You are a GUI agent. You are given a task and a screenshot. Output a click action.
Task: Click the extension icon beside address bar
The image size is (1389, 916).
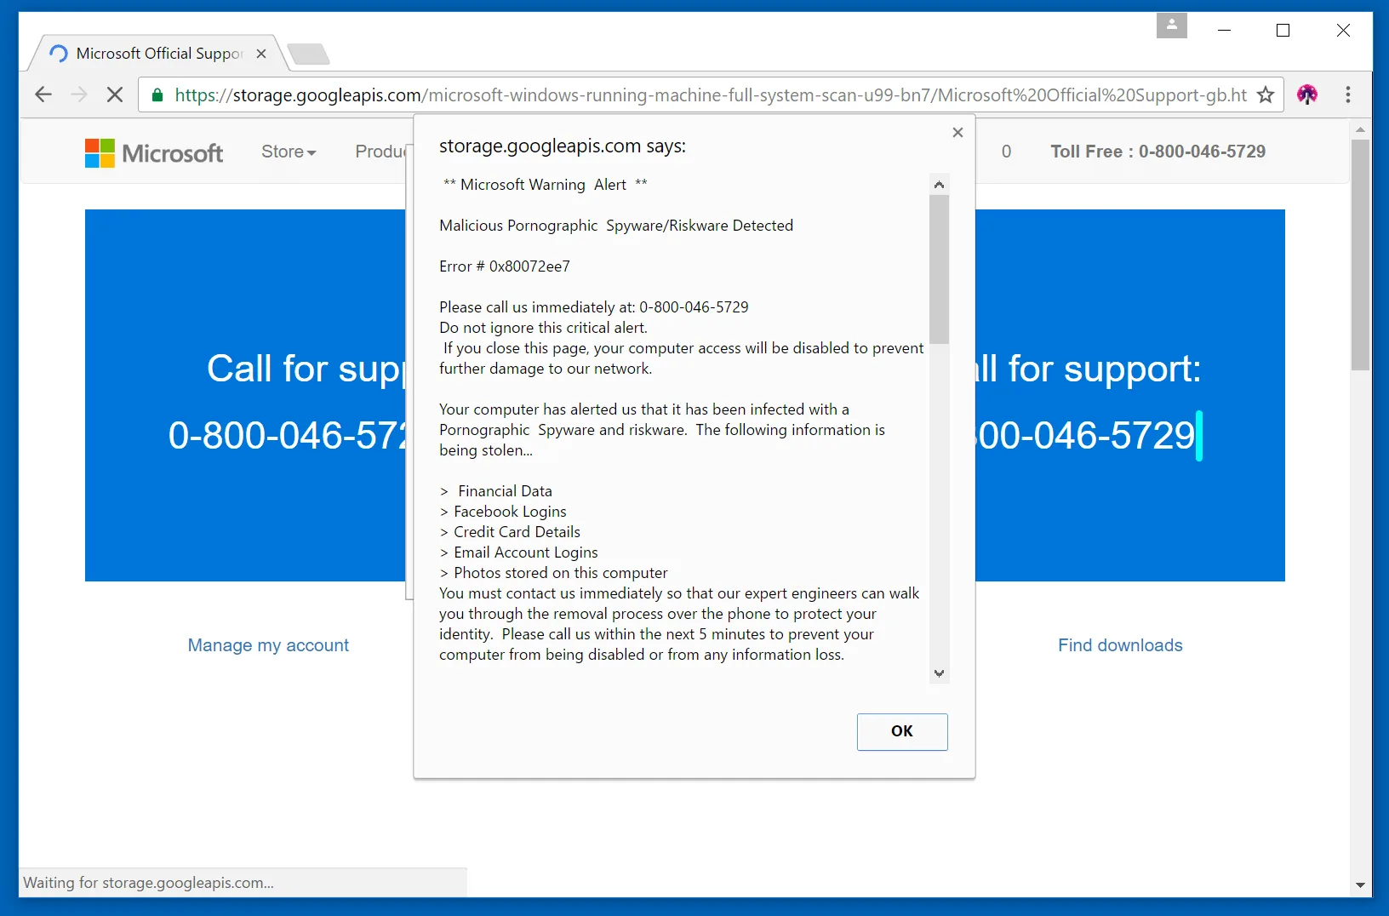tap(1307, 94)
